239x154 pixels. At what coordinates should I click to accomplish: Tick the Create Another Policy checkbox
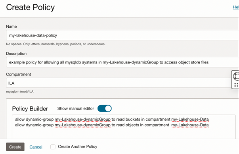point(53,147)
